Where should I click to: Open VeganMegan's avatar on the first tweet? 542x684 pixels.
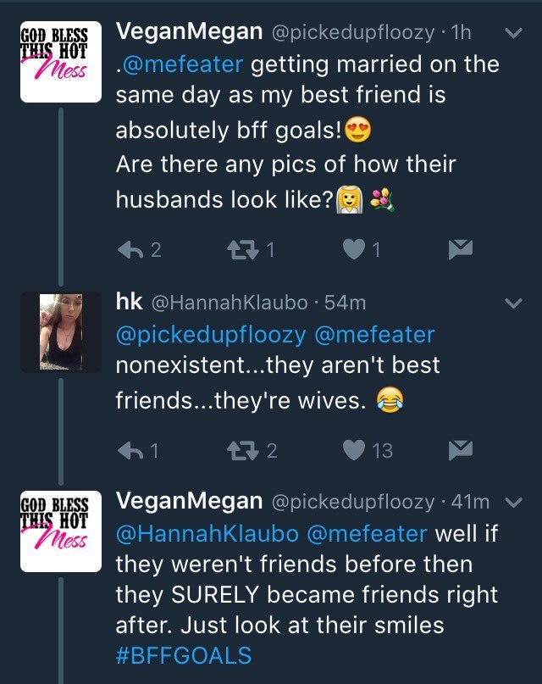tap(61, 61)
